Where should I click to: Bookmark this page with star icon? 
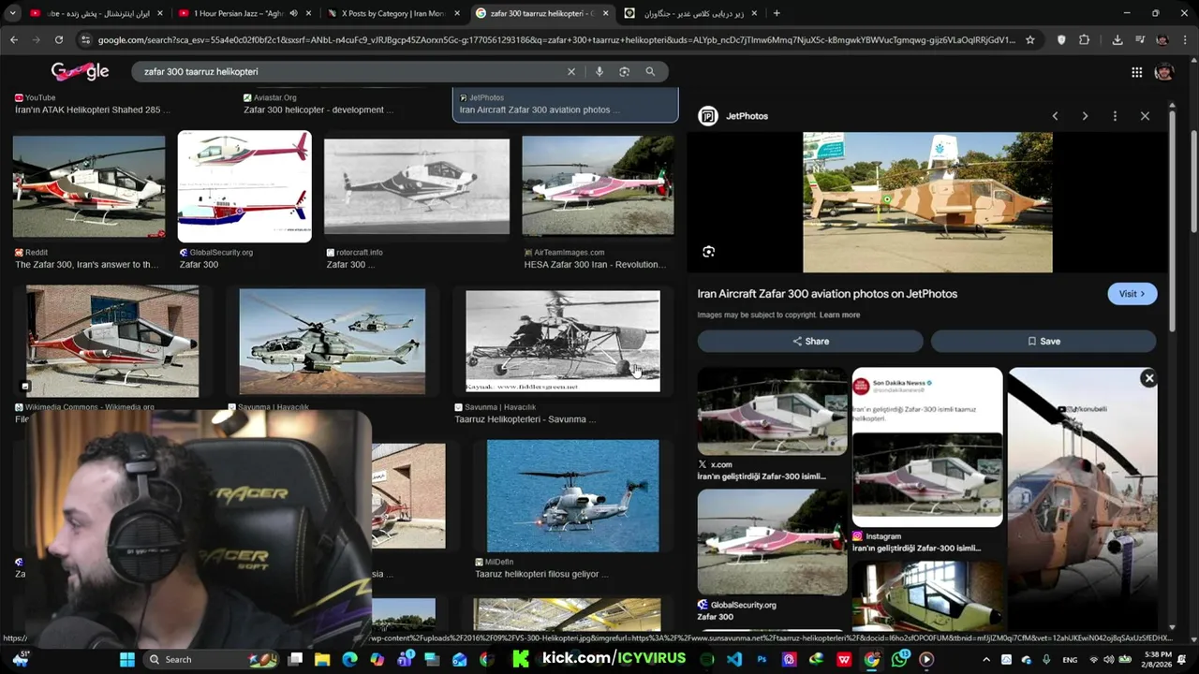pyautogui.click(x=1030, y=40)
